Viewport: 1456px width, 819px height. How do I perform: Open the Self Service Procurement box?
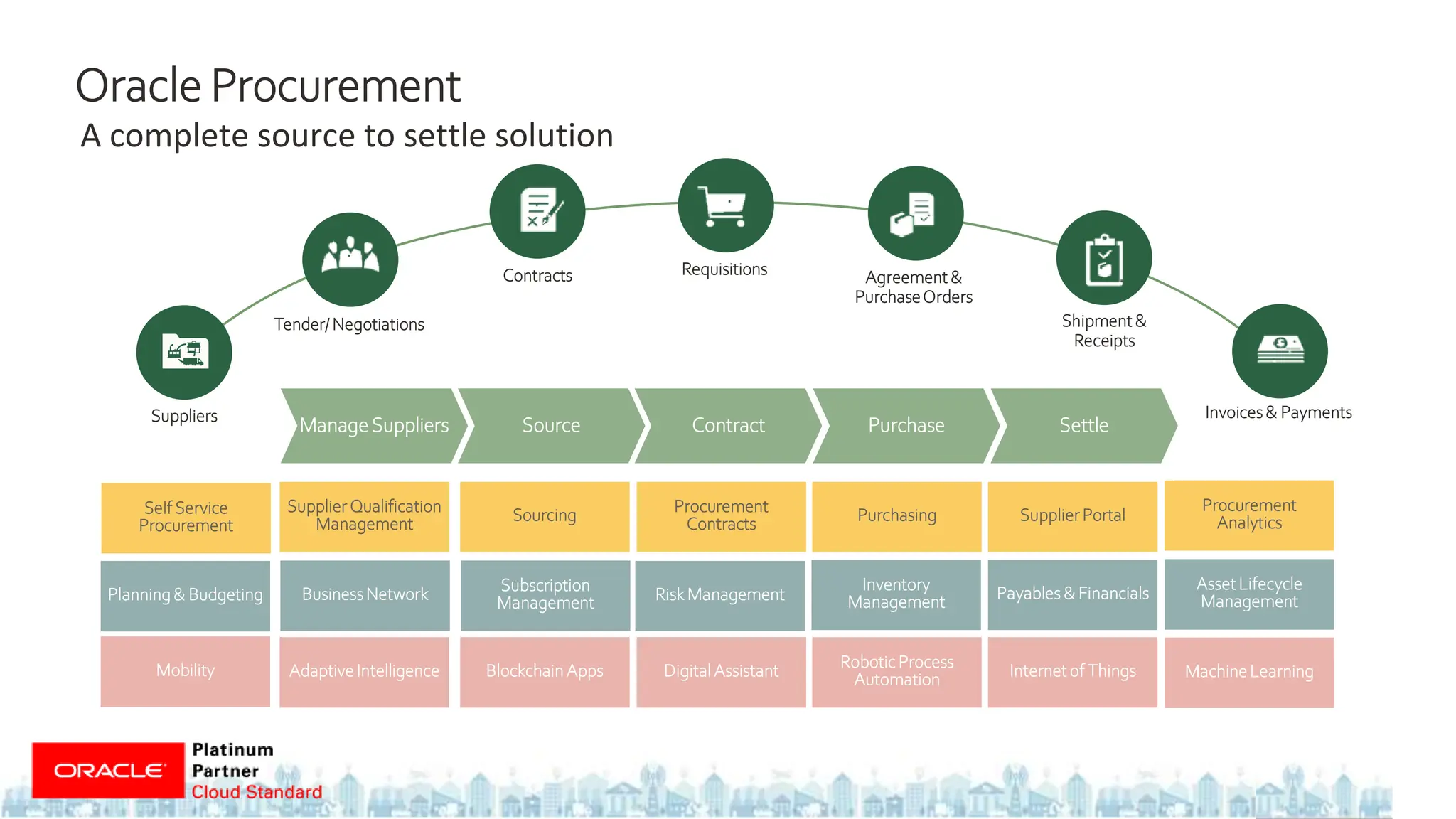click(186, 517)
